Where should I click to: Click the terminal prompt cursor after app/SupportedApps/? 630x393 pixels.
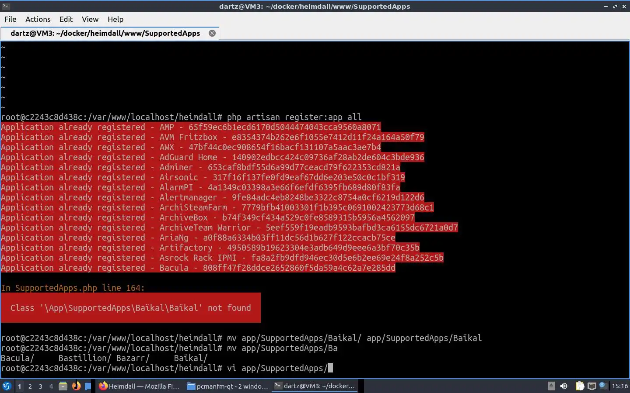coord(330,368)
